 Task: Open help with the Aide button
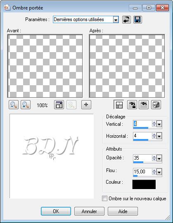pyautogui.click(x=123, y=211)
